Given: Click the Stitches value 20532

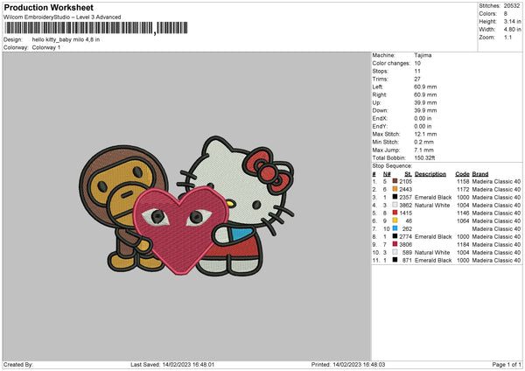Looking at the screenshot, I should pos(512,6).
